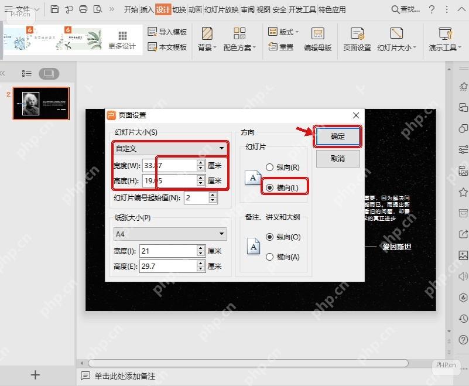
Task: Open the 背景 dropdown
Action: coord(207,39)
